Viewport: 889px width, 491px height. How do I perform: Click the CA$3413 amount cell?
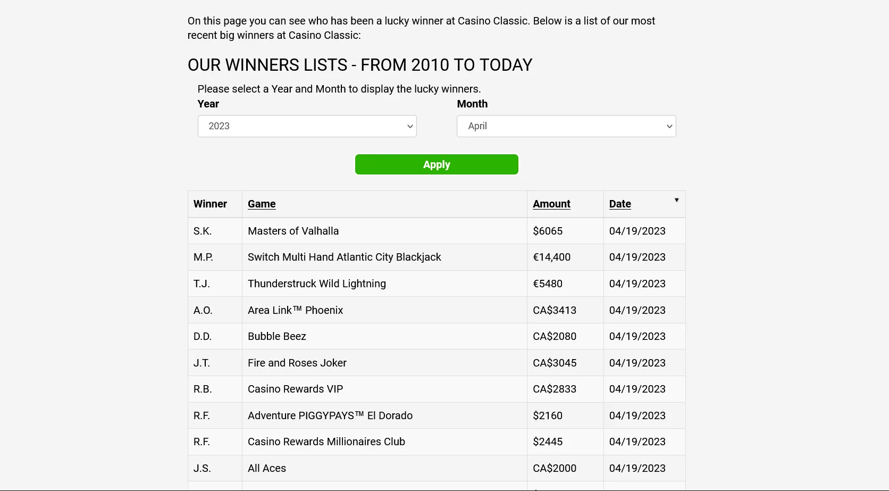tap(565, 310)
